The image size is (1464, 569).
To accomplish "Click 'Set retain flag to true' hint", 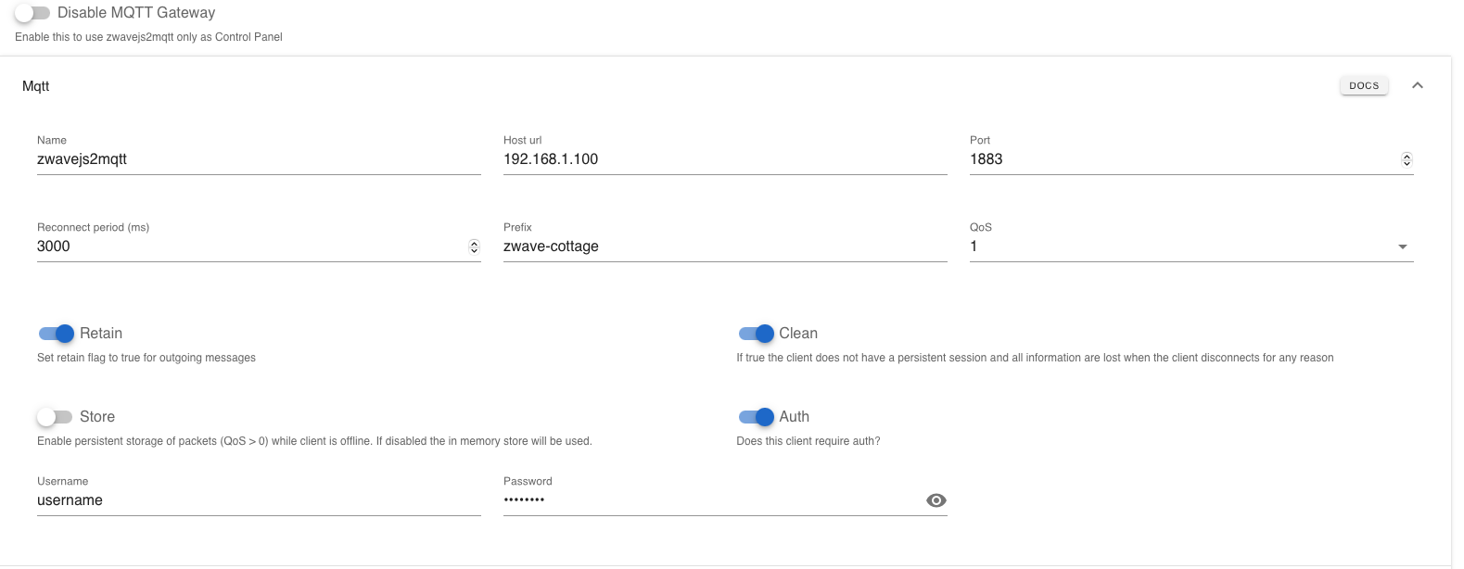I will click(x=146, y=358).
